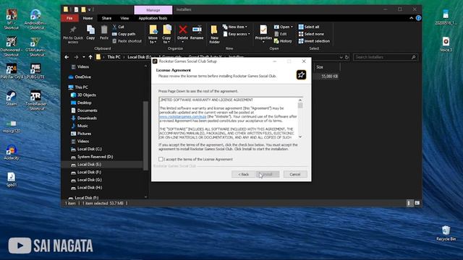This screenshot has height=260, width=463.
Task: Click Copy path in Clipboard group
Action: point(124,34)
